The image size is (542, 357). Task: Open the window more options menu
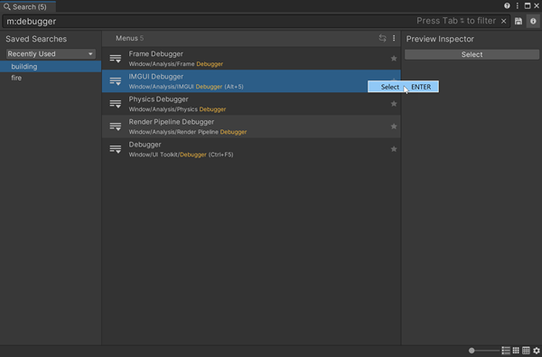[x=517, y=5]
